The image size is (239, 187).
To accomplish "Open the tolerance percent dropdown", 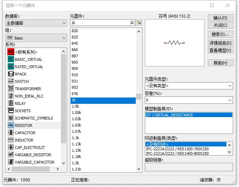I will click(189, 100).
